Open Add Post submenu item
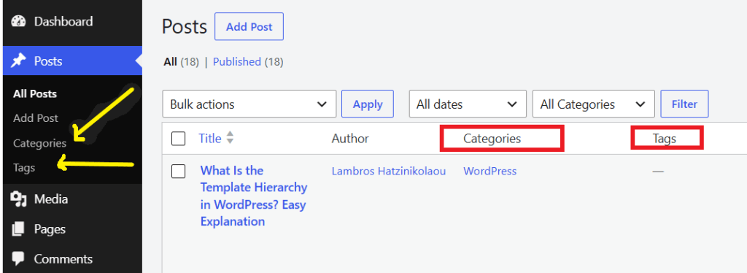Viewport: 747px width, 273px height. coord(36,118)
